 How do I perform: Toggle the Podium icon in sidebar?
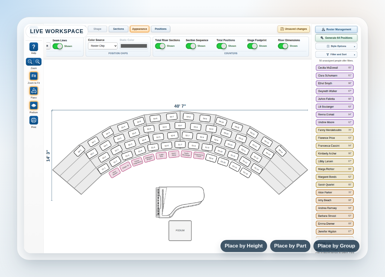34,105
